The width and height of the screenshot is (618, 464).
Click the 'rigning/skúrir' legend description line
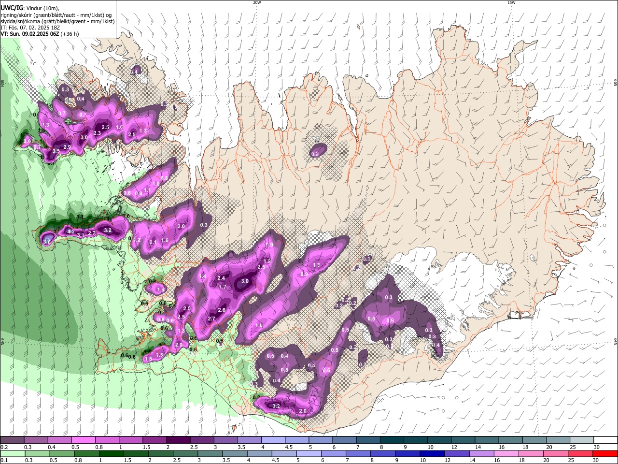point(56,14)
